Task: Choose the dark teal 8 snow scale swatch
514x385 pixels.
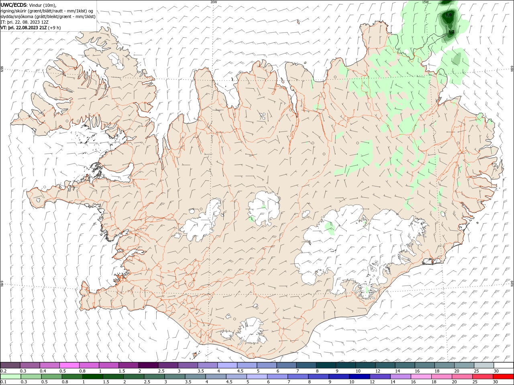Action: 326,365
